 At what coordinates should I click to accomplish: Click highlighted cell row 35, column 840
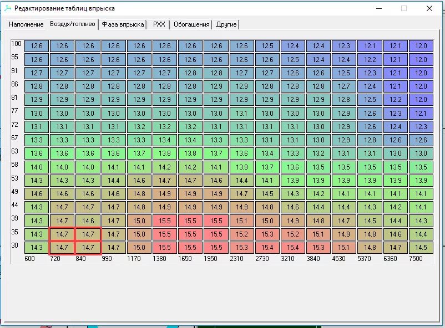click(x=88, y=234)
